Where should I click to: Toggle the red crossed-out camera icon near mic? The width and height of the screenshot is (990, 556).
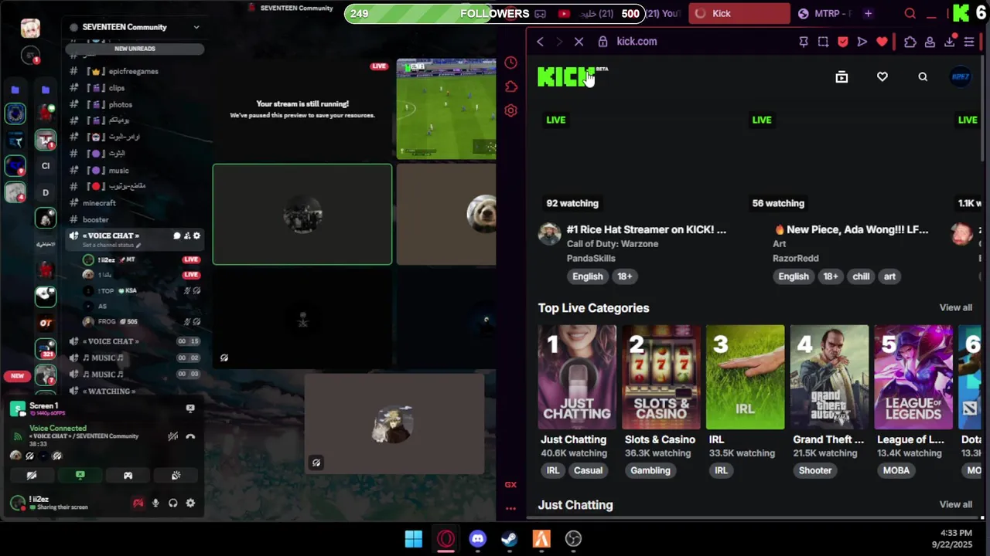pos(138,503)
